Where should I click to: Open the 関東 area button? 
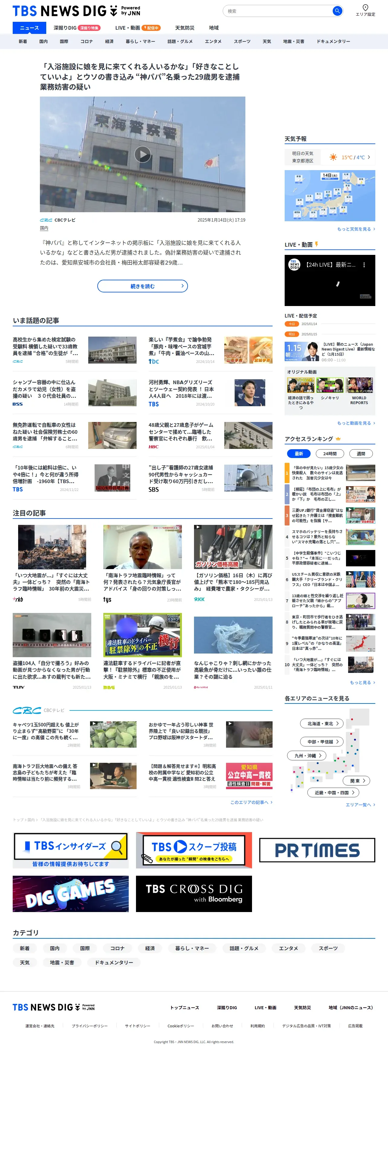(357, 781)
